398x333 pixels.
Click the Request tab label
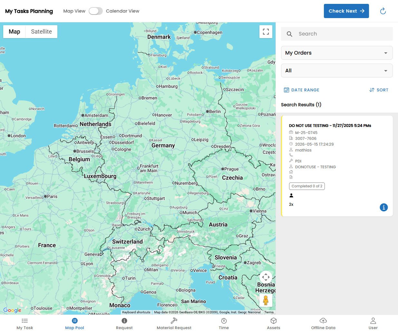point(124,328)
